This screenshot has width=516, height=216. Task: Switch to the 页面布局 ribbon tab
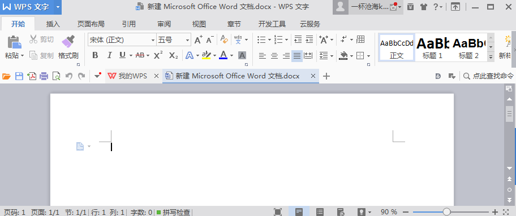click(x=91, y=24)
